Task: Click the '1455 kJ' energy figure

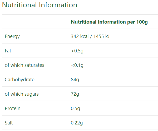Action: tap(101, 36)
